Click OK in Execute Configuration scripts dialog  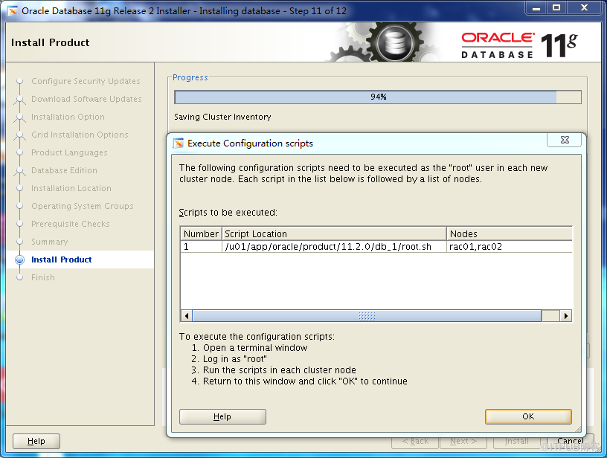[528, 416]
